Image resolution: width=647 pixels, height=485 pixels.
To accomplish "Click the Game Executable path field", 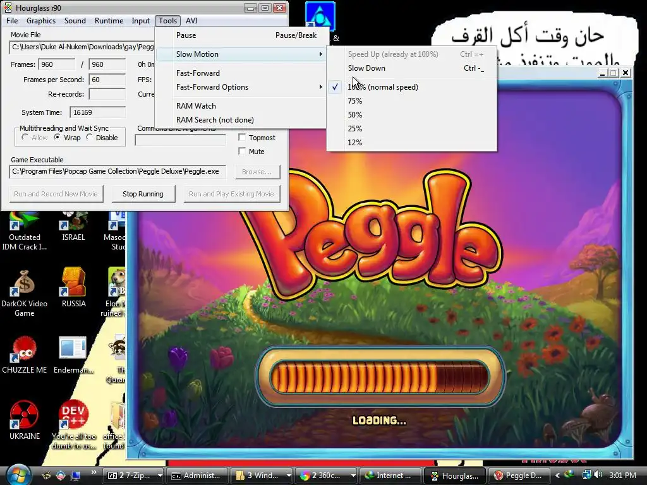I will (118, 172).
